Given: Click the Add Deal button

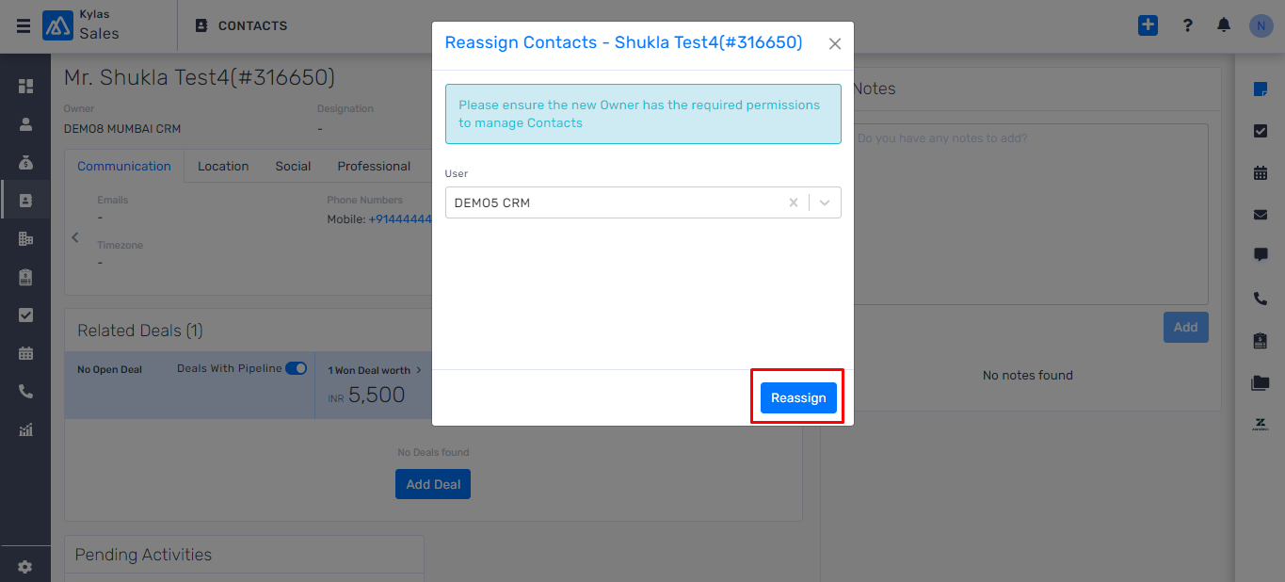Looking at the screenshot, I should (433, 484).
